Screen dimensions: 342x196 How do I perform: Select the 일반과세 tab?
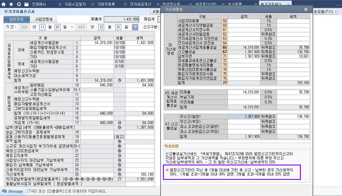click(x=16, y=19)
